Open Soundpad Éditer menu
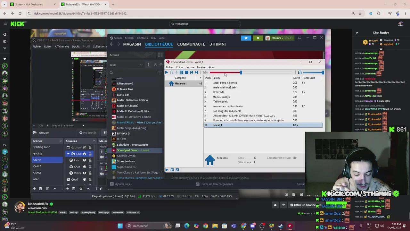This screenshot has width=410, height=231. pos(180,67)
